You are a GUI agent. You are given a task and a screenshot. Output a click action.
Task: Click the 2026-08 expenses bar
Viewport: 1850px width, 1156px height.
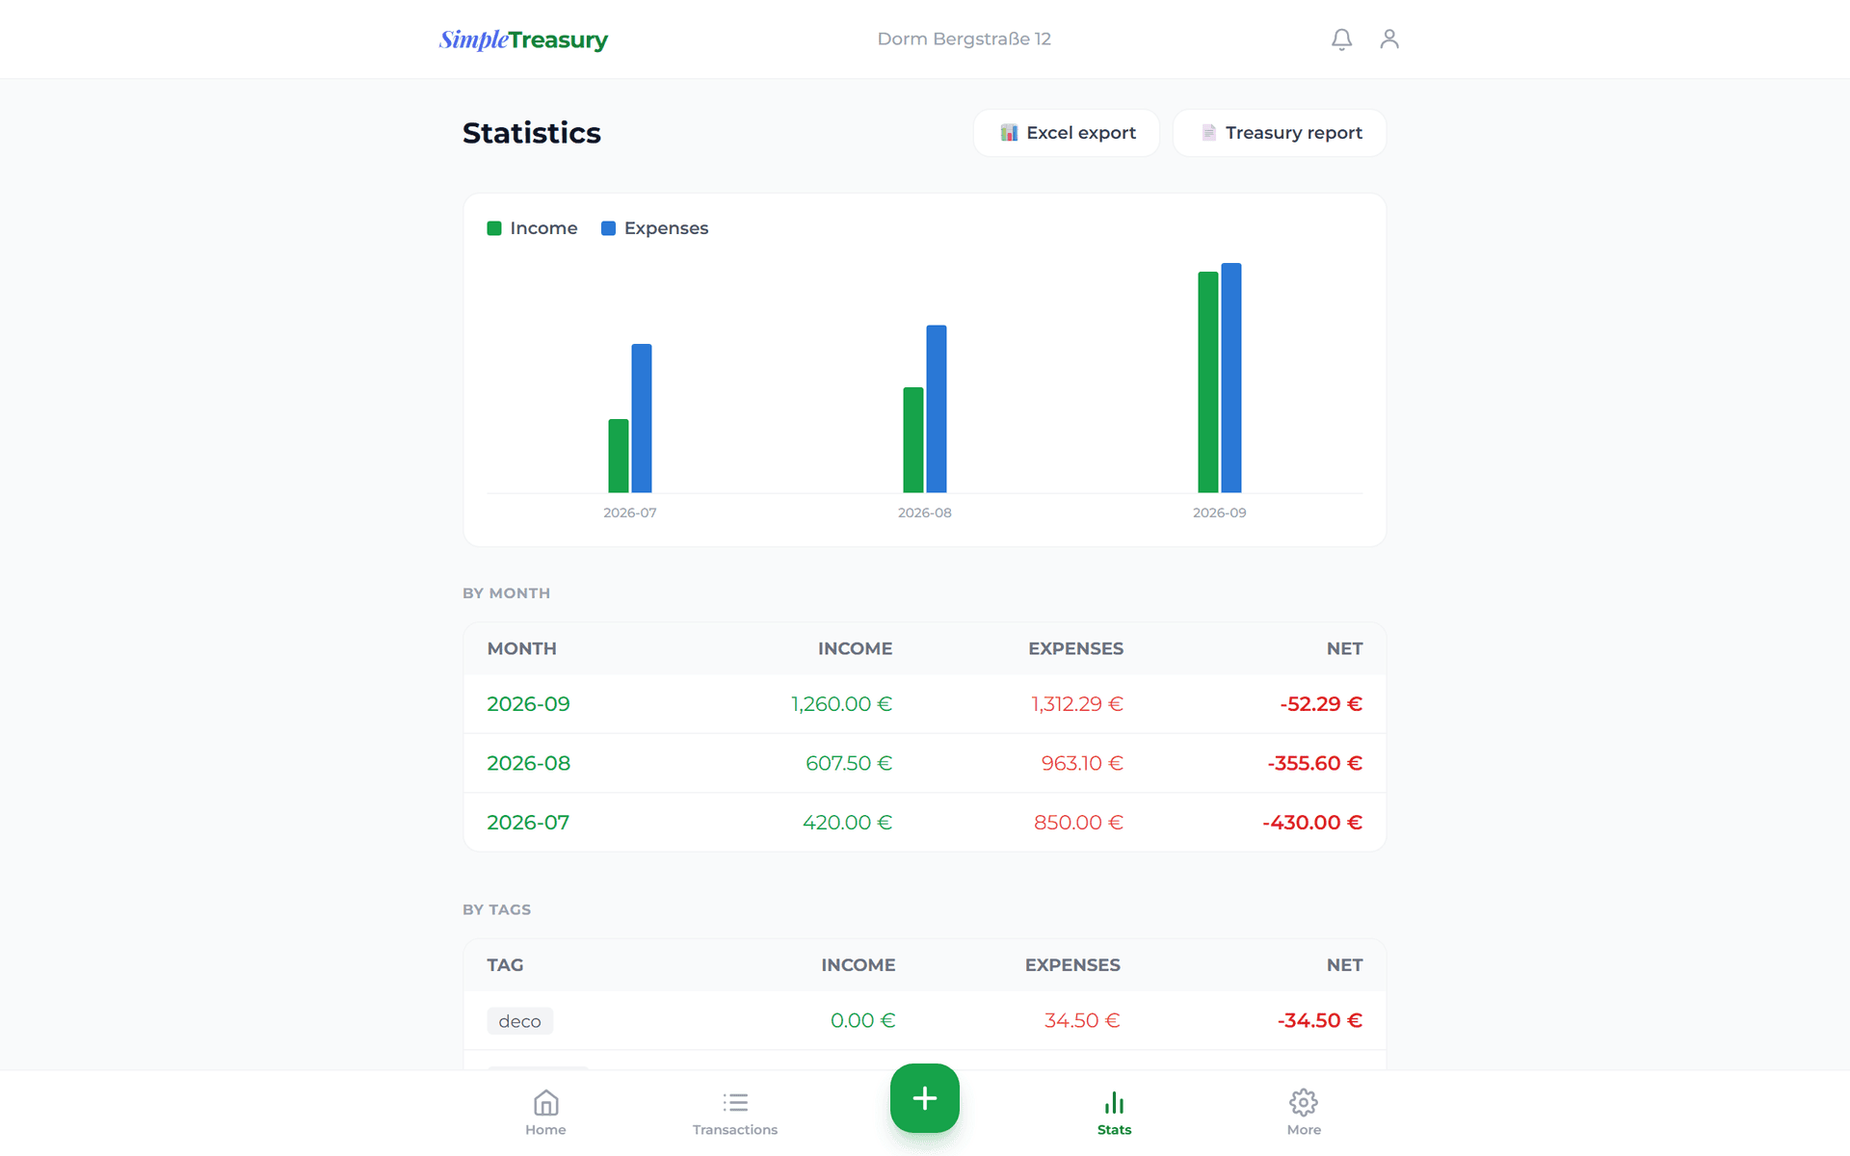pos(937,408)
